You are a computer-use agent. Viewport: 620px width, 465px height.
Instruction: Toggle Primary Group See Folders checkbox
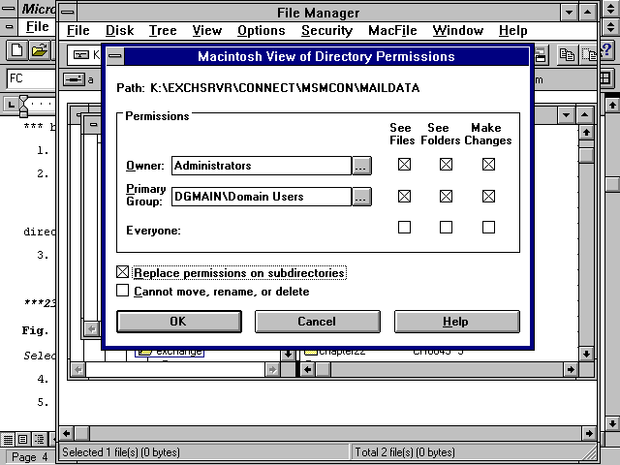click(446, 196)
